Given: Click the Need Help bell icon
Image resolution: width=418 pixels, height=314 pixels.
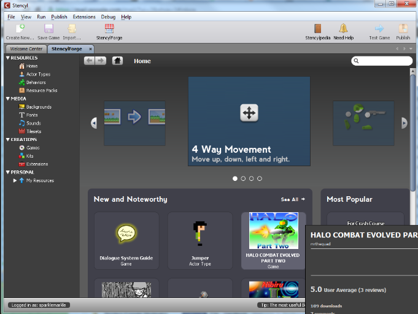Looking at the screenshot, I should pos(343,28).
